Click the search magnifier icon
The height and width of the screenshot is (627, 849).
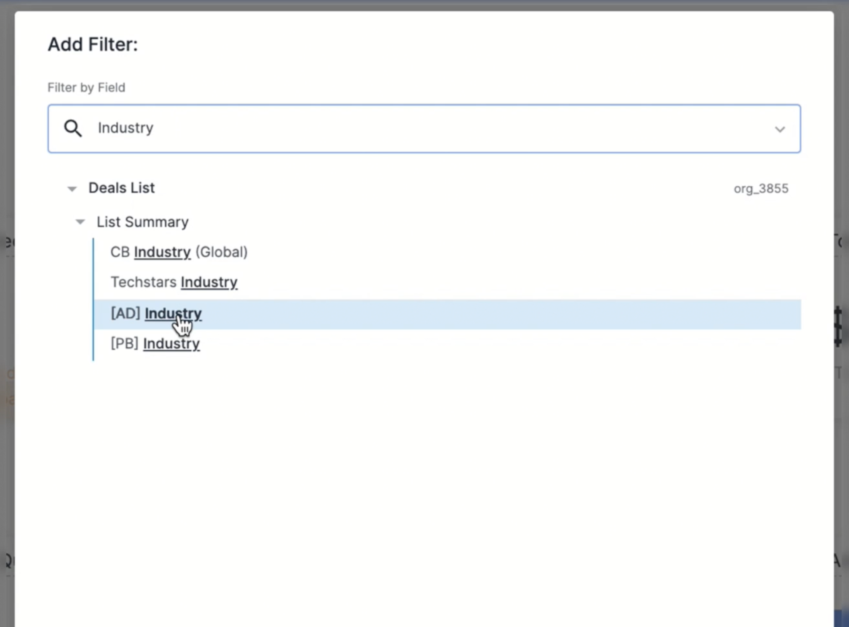click(x=73, y=128)
